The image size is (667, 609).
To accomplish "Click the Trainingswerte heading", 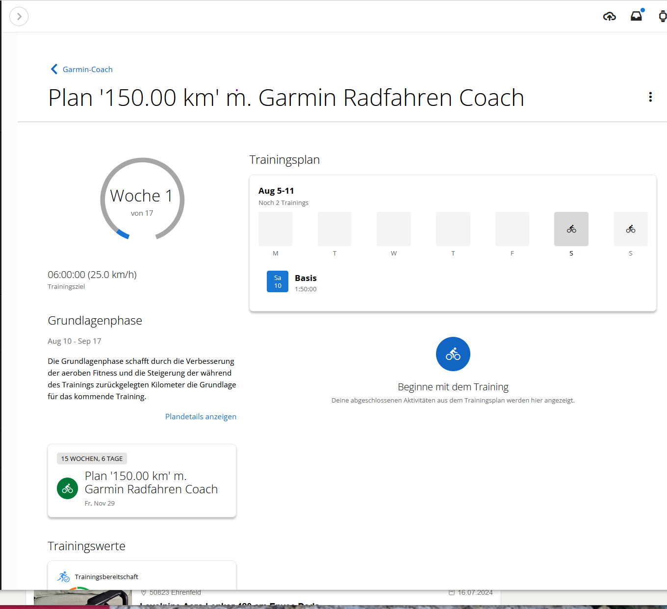I will click(87, 546).
